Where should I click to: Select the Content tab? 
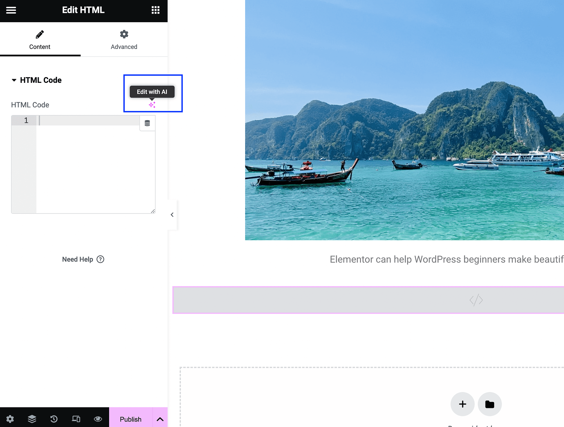40,39
